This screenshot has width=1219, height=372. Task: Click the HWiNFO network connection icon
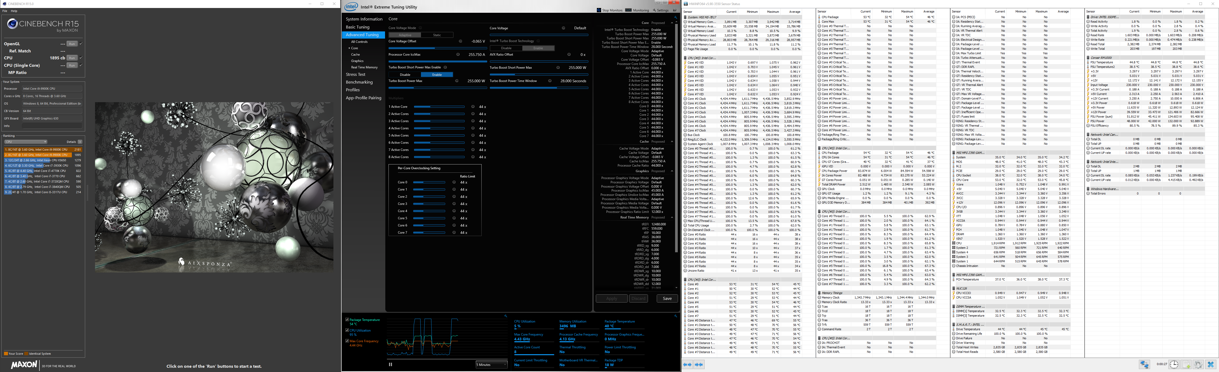(x=1144, y=365)
